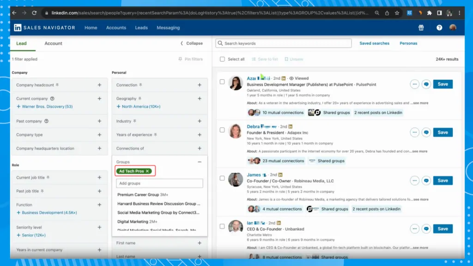Add Business Development function filter

tap(47, 213)
